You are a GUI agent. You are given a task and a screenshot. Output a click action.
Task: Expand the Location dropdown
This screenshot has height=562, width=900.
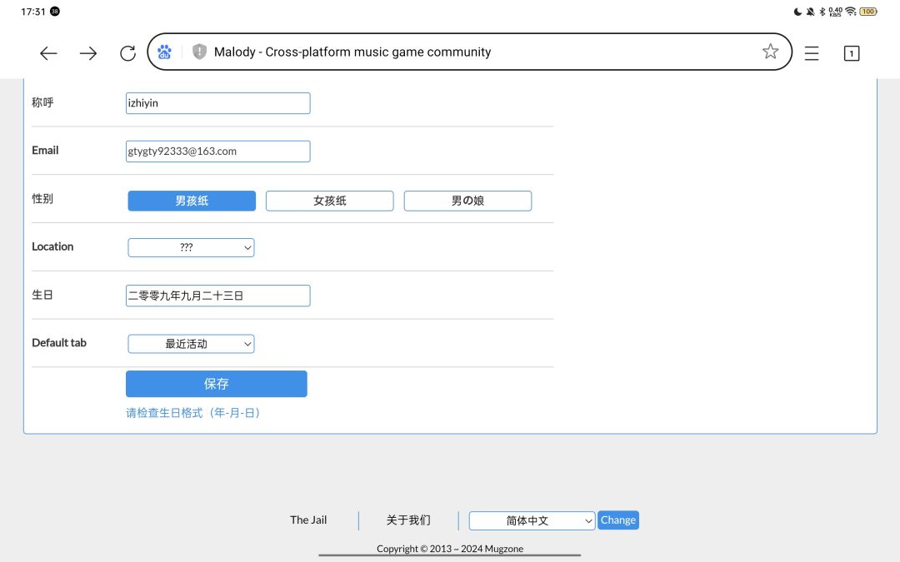click(191, 248)
